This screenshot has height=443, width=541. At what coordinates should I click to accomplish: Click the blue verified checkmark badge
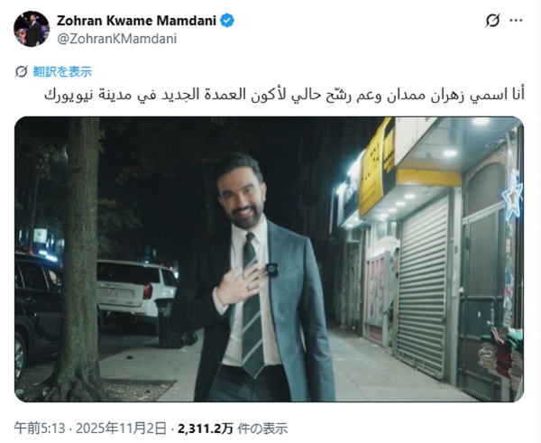pos(227,21)
